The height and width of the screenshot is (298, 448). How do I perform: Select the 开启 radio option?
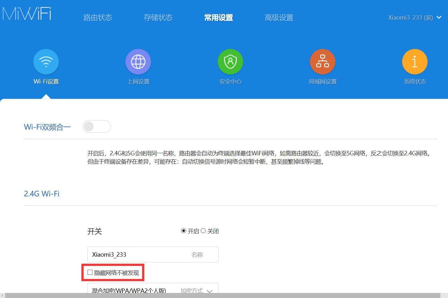coord(183,231)
